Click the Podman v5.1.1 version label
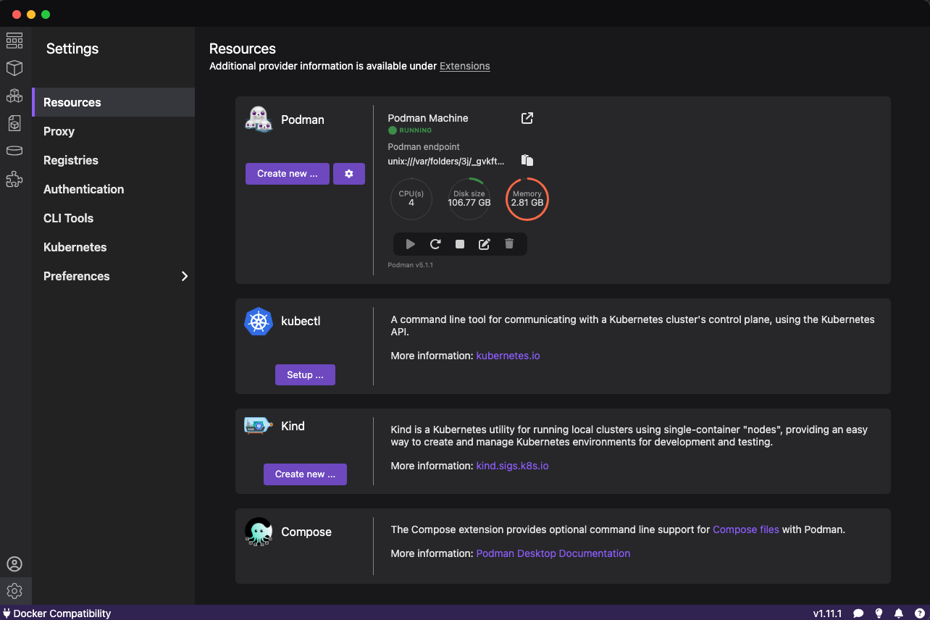 tap(411, 265)
